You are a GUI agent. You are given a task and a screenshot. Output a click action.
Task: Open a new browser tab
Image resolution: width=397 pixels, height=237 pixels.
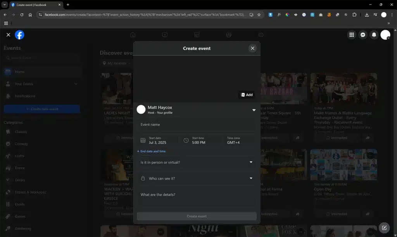tap(68, 5)
